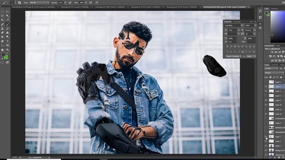Select the Eyedropper tool
The width and height of the screenshot is (285, 160).
tap(8, 20)
